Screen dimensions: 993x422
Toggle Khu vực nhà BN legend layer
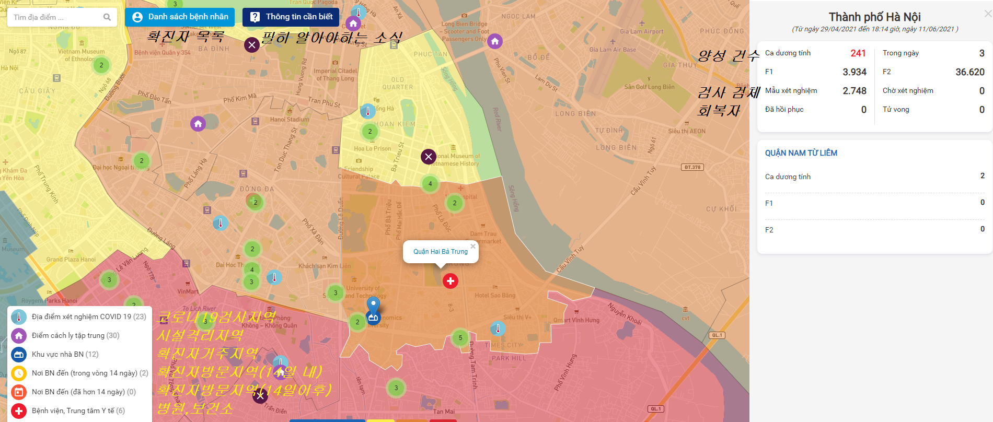click(x=19, y=354)
